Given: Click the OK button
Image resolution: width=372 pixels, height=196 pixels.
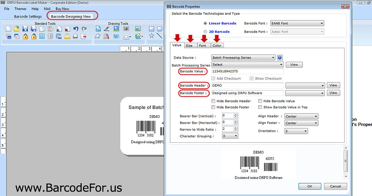Looking at the screenshot, I should pyautogui.click(x=310, y=186).
